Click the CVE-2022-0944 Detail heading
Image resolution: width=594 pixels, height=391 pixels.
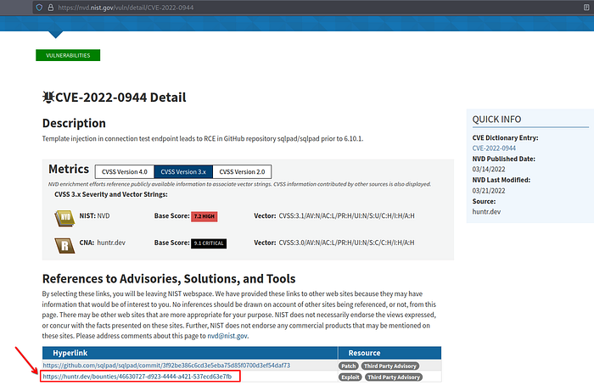click(120, 98)
